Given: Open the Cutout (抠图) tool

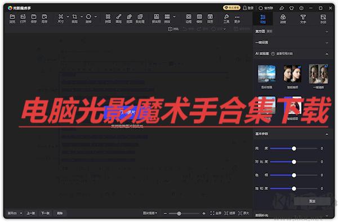Looking at the screenshot, I should coord(130,19).
